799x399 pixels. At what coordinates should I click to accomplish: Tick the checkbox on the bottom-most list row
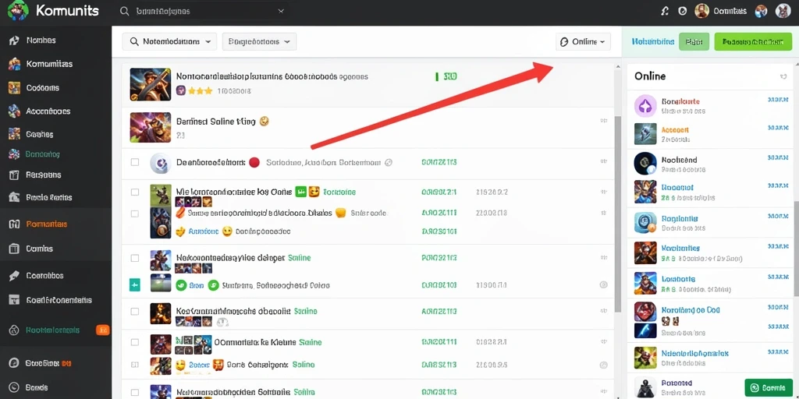click(x=134, y=393)
